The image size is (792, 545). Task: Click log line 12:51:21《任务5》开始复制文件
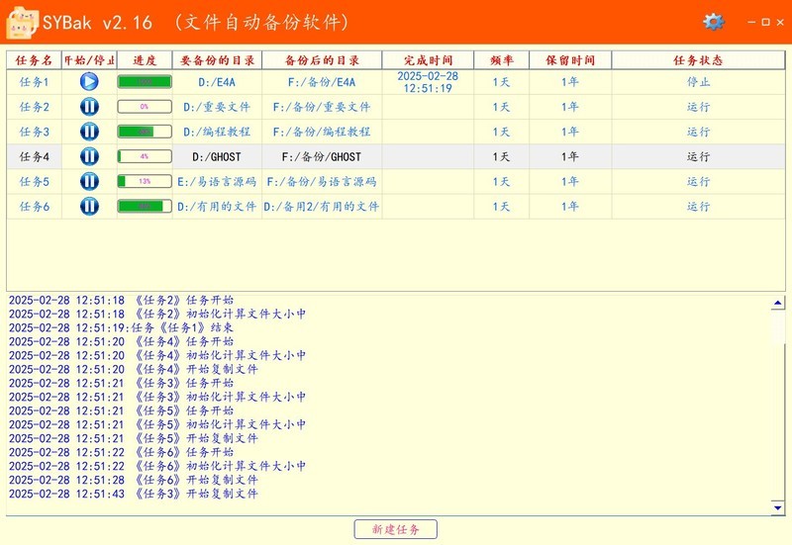134,438
